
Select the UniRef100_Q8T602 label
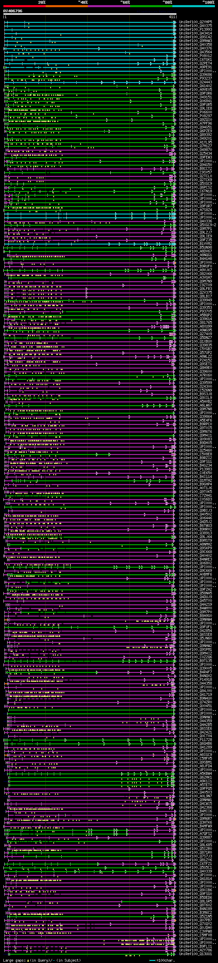tap(195, 905)
